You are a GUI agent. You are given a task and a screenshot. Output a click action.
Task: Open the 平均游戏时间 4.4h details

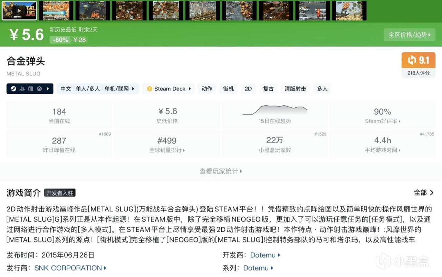pyautogui.click(x=383, y=144)
